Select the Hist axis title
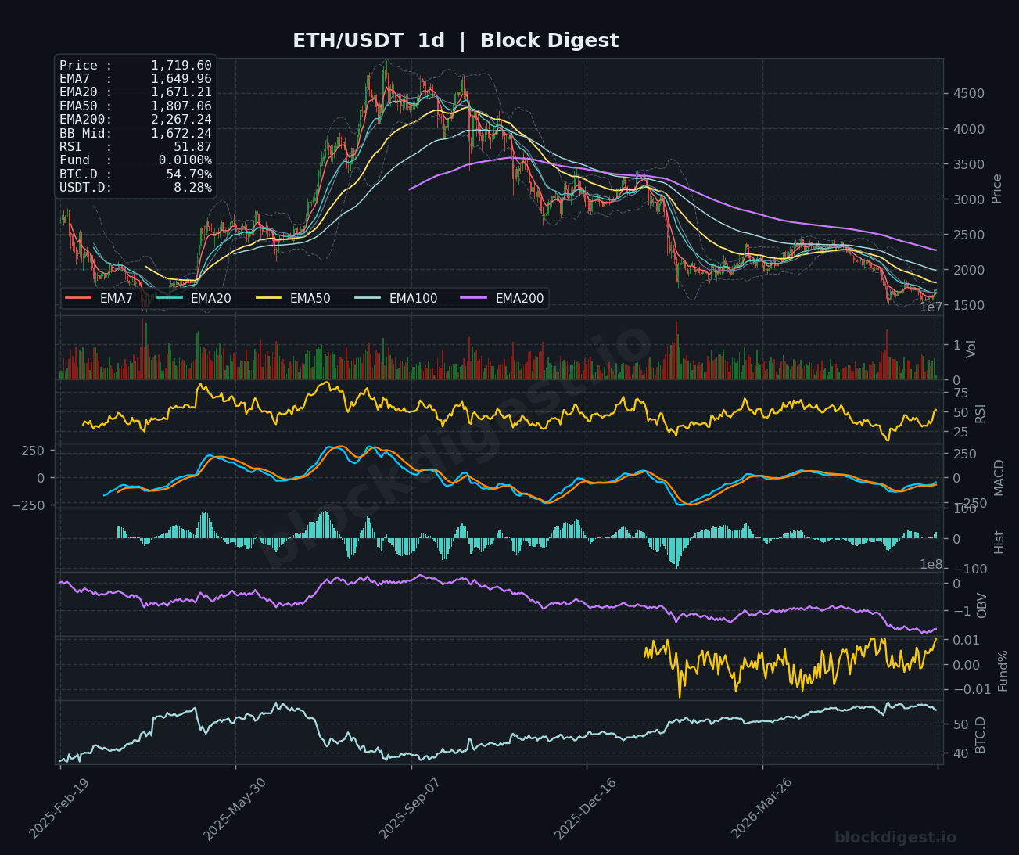This screenshot has height=855, width=1019. [999, 541]
